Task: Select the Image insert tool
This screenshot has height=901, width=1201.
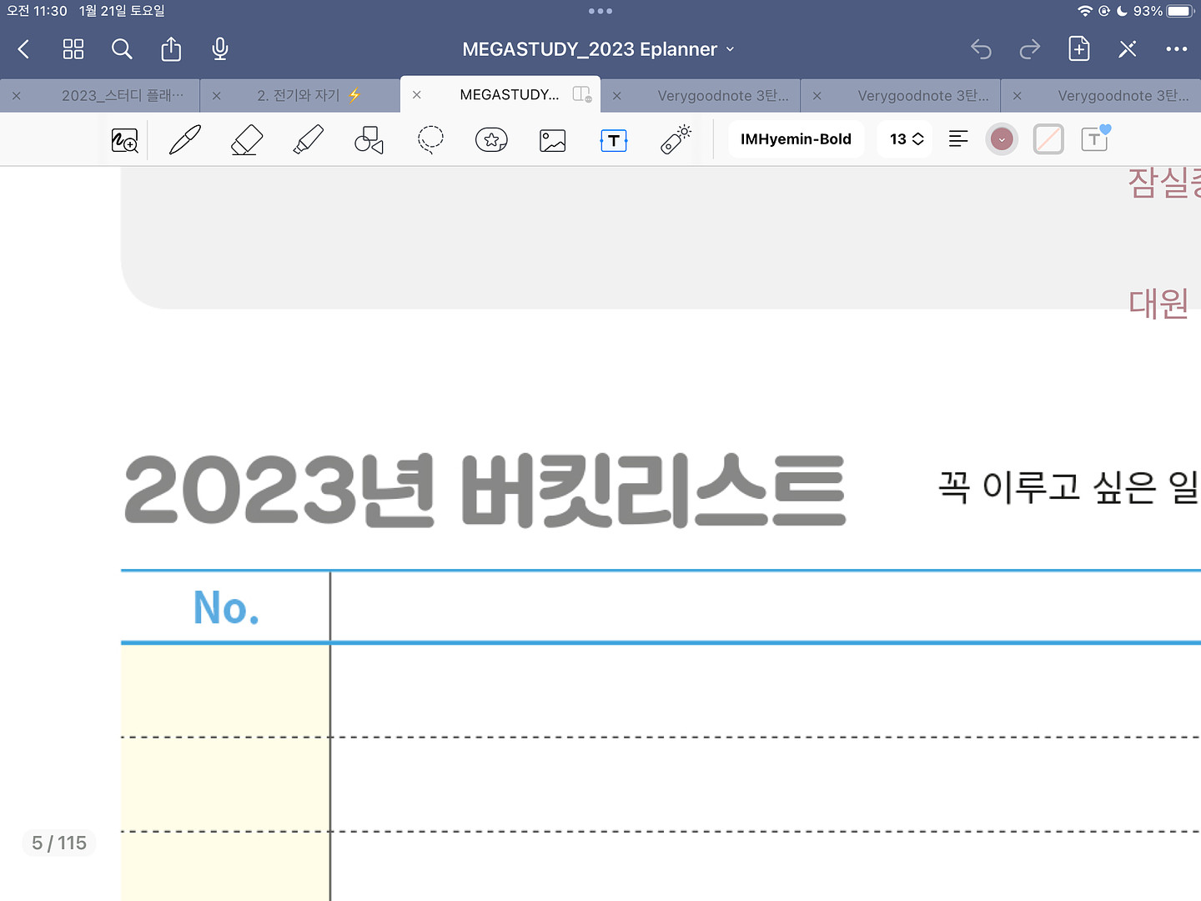Action: point(552,139)
